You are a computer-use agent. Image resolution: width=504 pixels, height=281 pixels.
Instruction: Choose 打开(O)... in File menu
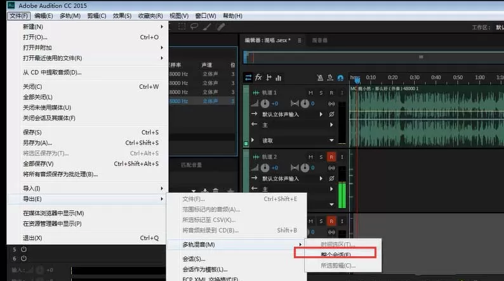point(88,37)
